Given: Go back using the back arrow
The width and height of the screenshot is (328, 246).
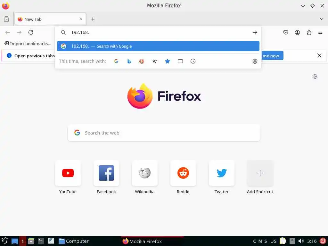Looking at the screenshot, I should (x=8, y=32).
